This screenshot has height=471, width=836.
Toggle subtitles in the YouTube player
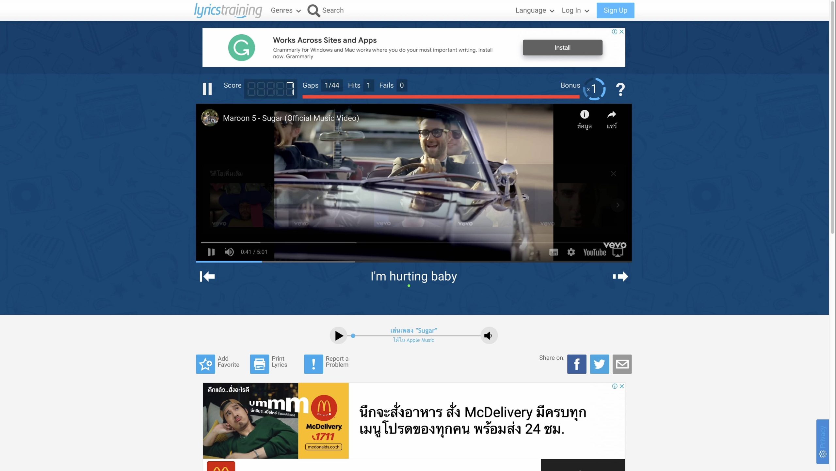point(554,252)
